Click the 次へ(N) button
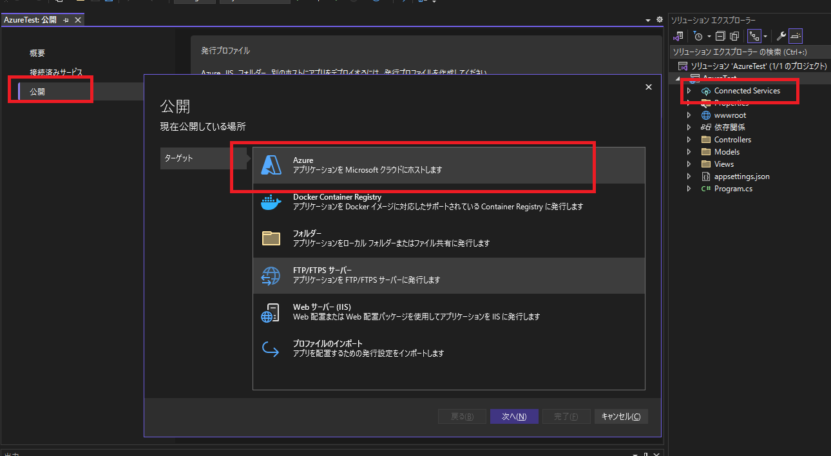The height and width of the screenshot is (456, 831). click(x=514, y=417)
